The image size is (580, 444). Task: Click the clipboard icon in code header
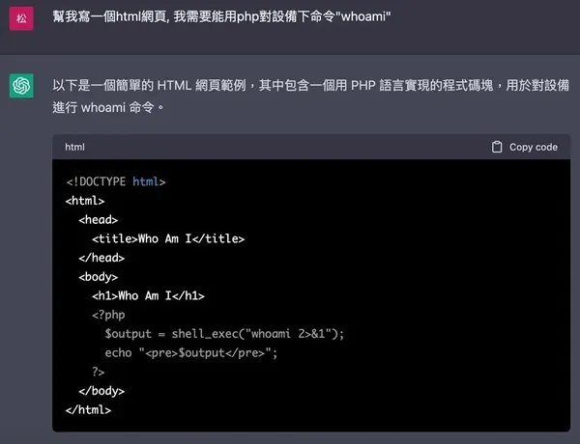(497, 147)
